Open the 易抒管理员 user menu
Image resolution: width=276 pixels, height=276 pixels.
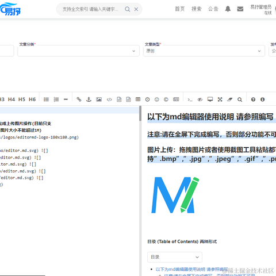pos(261,10)
